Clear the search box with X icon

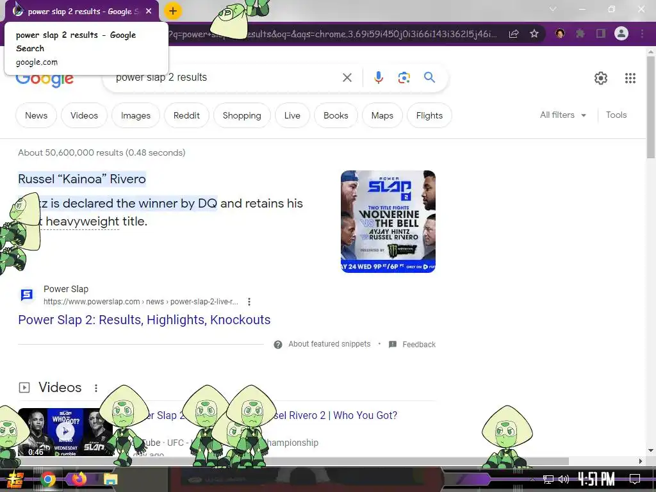point(347,78)
